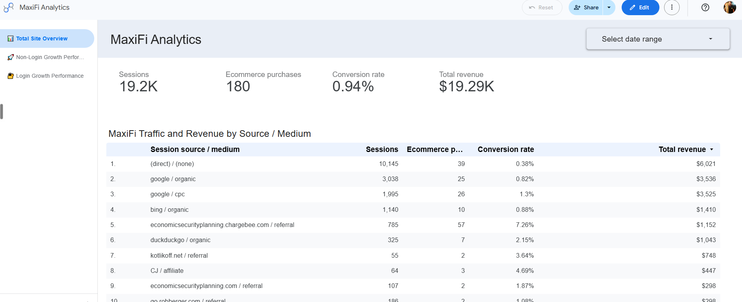Viewport: 742px width, 302px height.
Task: Click the MaxiFi Traffic and Revenue table title
Action: coord(210,134)
